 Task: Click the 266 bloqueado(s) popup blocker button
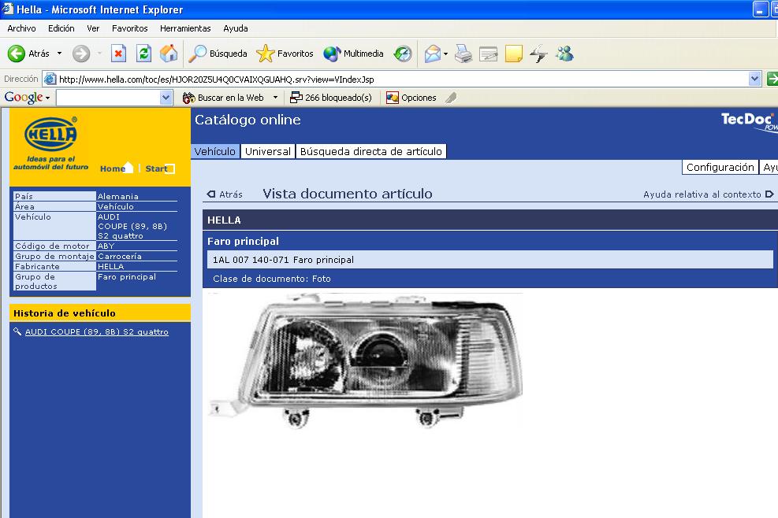point(331,98)
